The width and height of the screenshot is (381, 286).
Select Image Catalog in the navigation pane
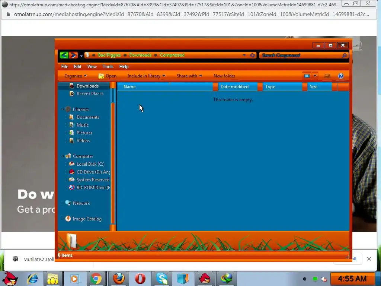[x=83, y=219]
